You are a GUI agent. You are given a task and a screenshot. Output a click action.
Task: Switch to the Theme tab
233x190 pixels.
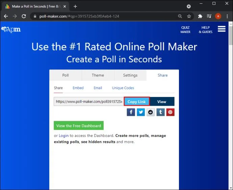[x=98, y=75]
